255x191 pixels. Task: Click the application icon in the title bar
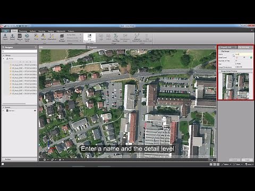tap(2, 26)
